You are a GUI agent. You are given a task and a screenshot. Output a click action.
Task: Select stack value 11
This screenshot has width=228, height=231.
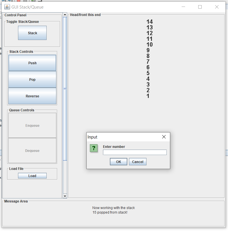[x=150, y=39]
